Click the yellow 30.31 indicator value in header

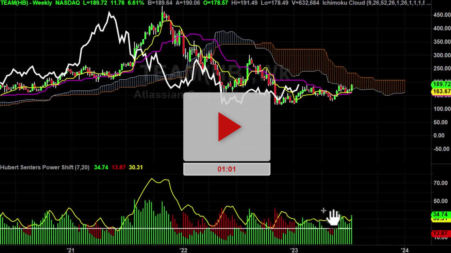coord(136,167)
